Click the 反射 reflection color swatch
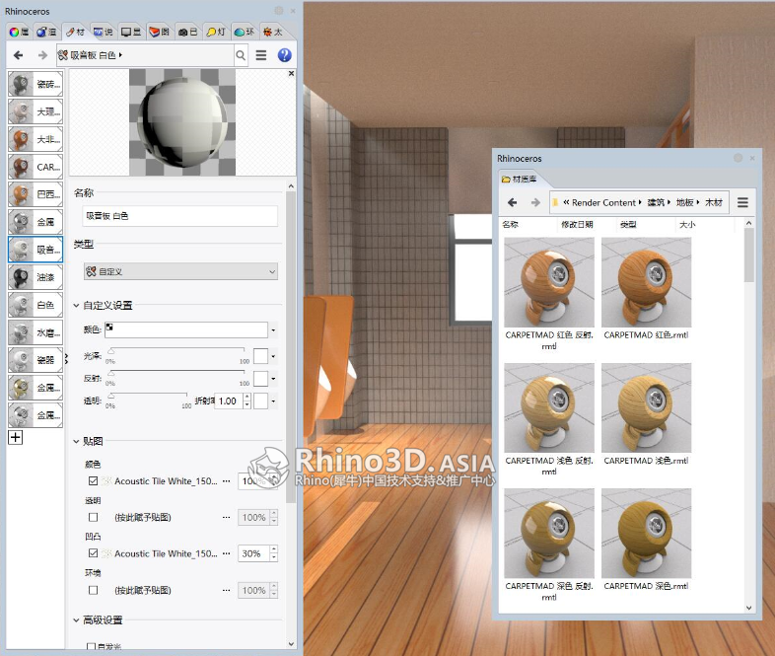The width and height of the screenshot is (775, 656). tap(260, 379)
